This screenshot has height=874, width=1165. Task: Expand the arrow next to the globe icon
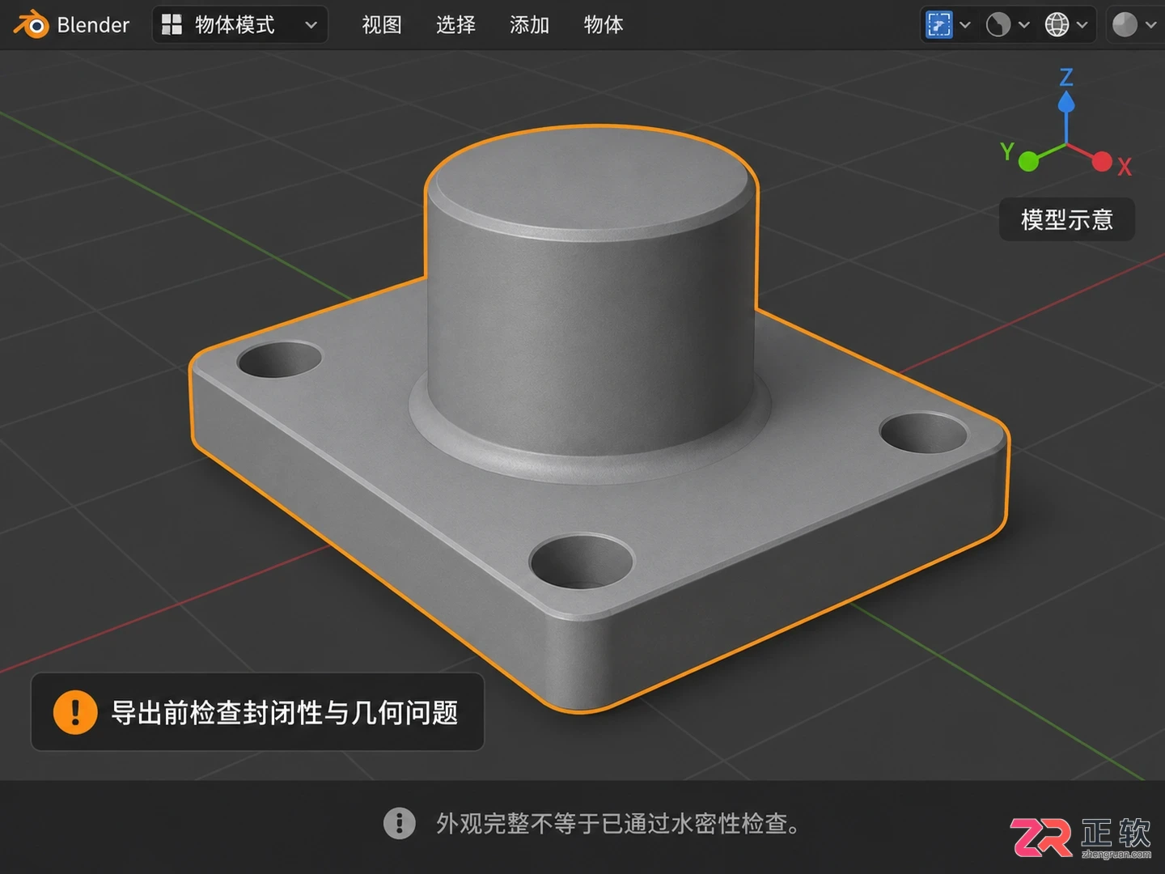[x=1082, y=25]
